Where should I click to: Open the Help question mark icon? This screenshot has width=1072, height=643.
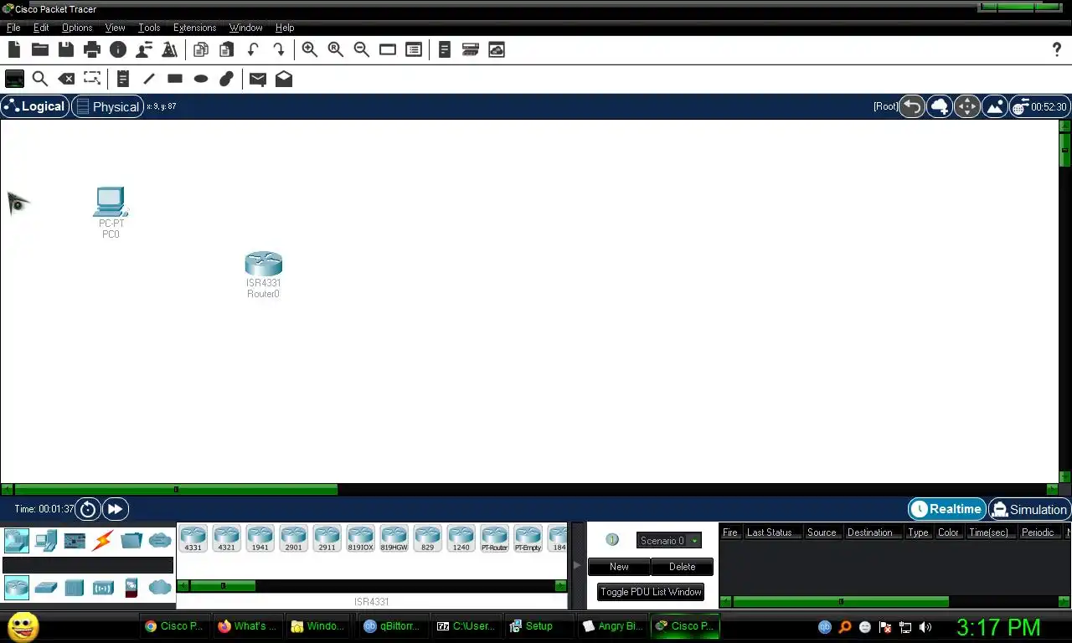point(1056,49)
